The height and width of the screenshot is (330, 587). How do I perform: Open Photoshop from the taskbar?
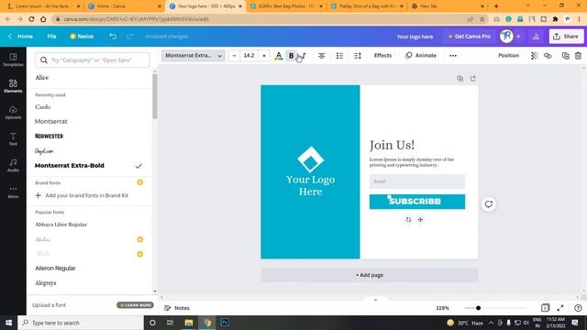[225, 323]
